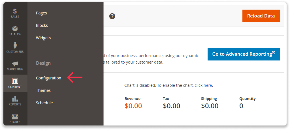This screenshot has height=130, width=290.
Task: Open Themes under Design
Action: tap(43, 90)
